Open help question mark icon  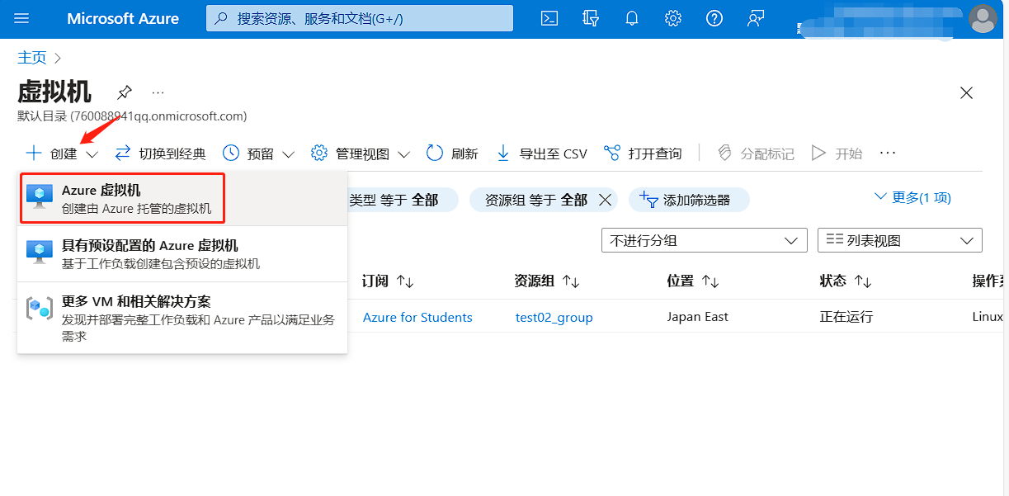point(714,18)
